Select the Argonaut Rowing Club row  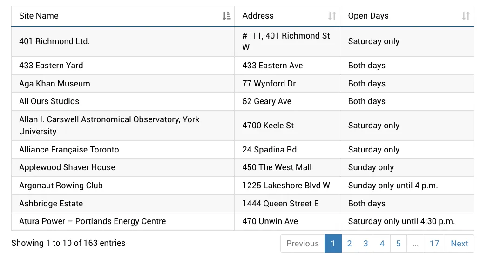coord(61,185)
